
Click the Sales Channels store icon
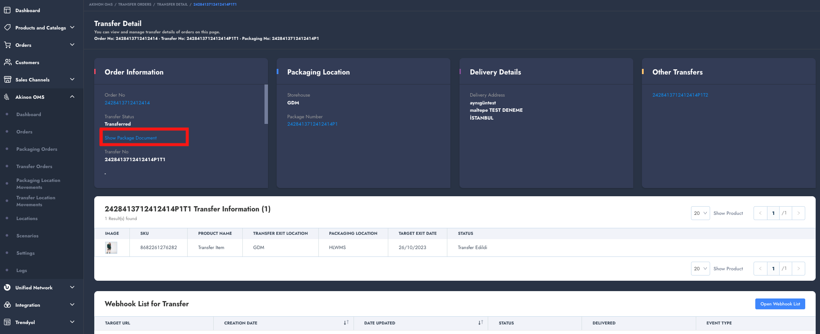point(7,80)
